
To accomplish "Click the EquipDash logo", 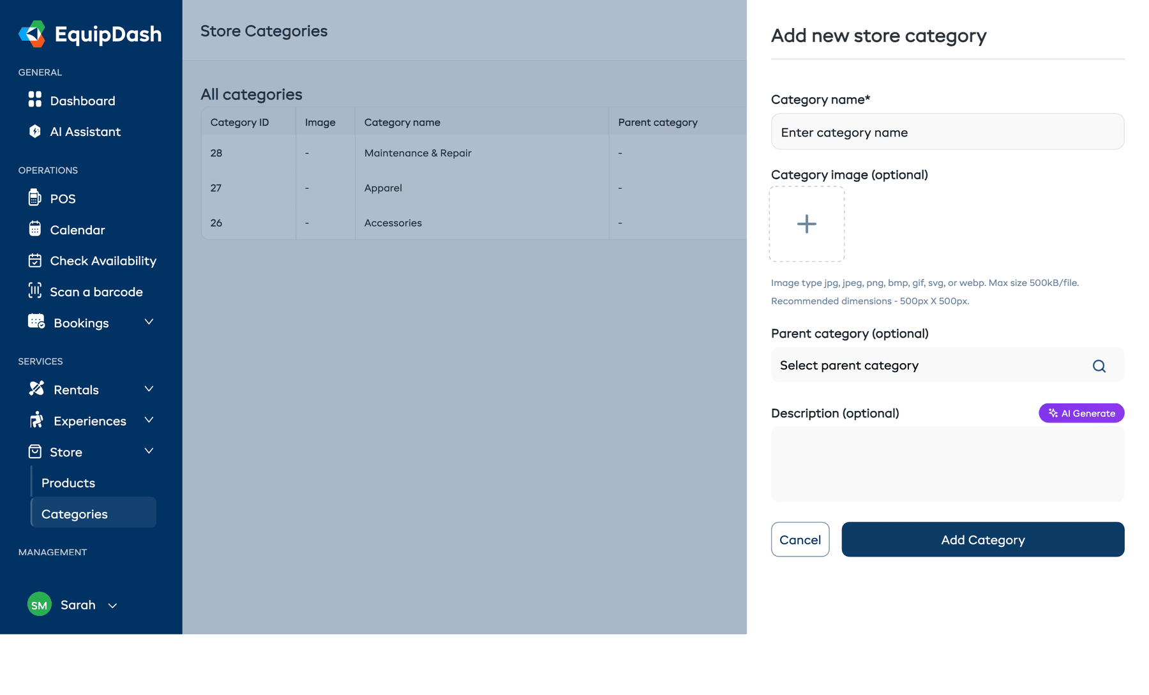I will (x=89, y=34).
